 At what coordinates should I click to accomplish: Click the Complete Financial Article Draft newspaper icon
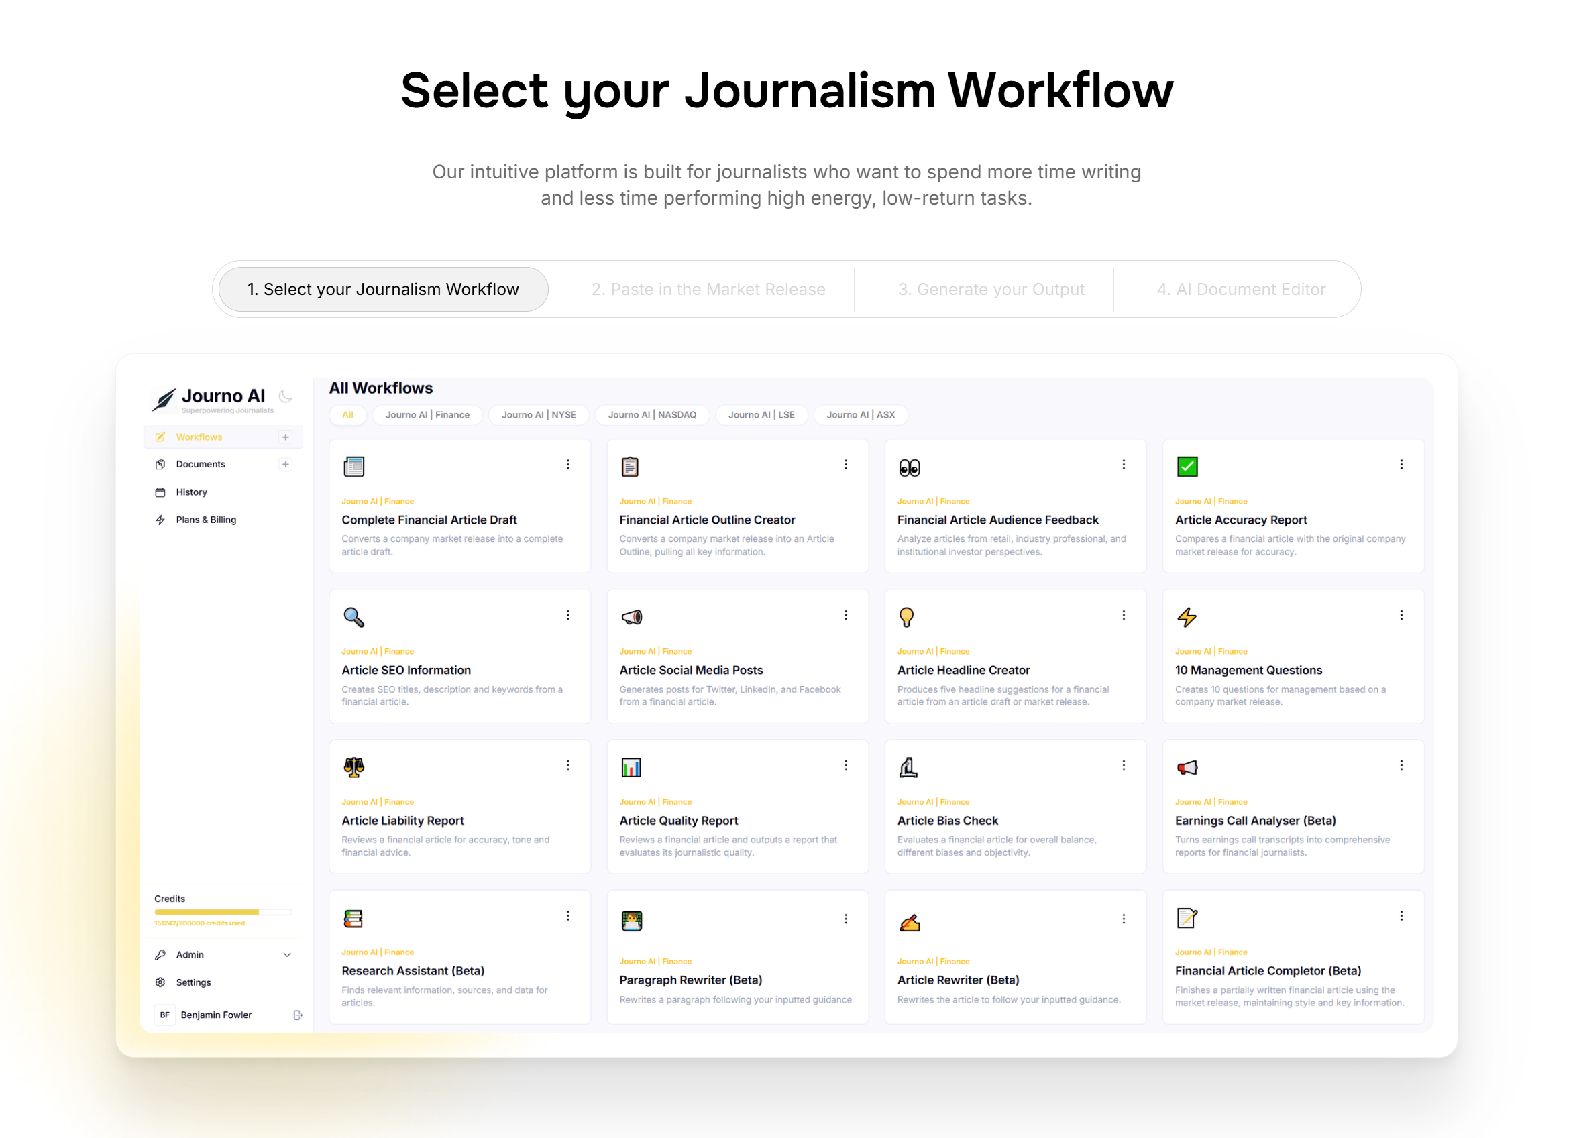(353, 466)
